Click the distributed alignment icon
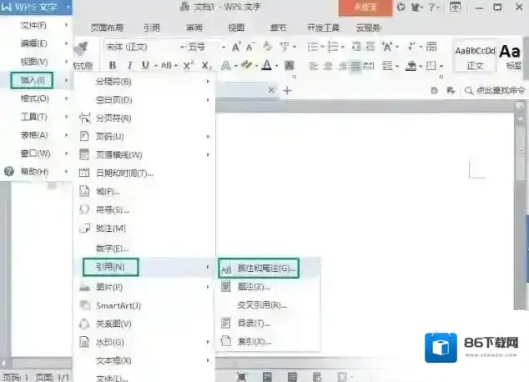This screenshot has height=382, width=529. 369,65
